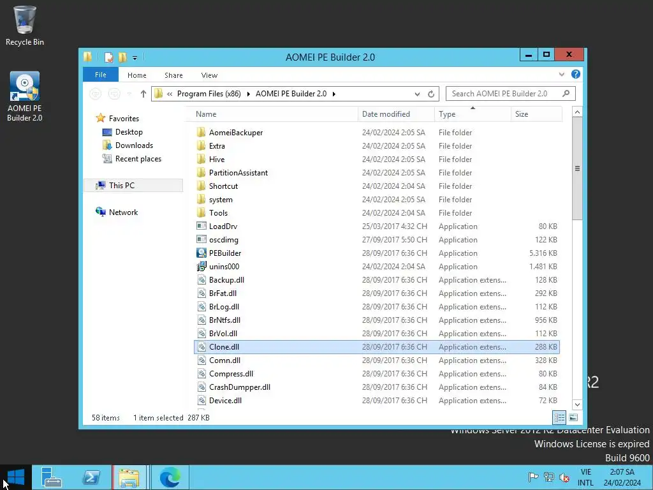Open Server Manager from the taskbar
653x490 pixels.
point(52,477)
